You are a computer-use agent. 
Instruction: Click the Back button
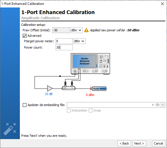tap(124, 143)
